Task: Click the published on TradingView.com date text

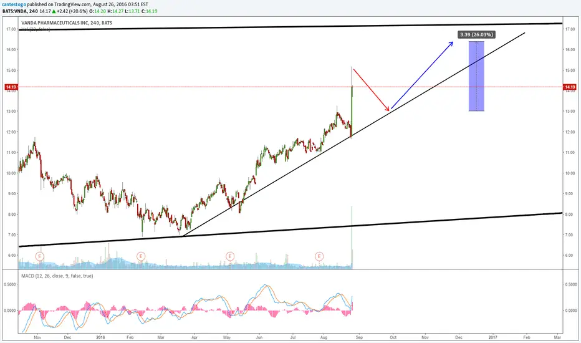Action: pyautogui.click(x=88, y=4)
